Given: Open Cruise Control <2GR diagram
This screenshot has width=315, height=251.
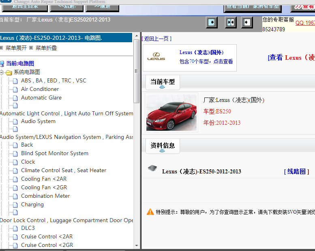Looking at the screenshot, I should (x=47, y=245).
